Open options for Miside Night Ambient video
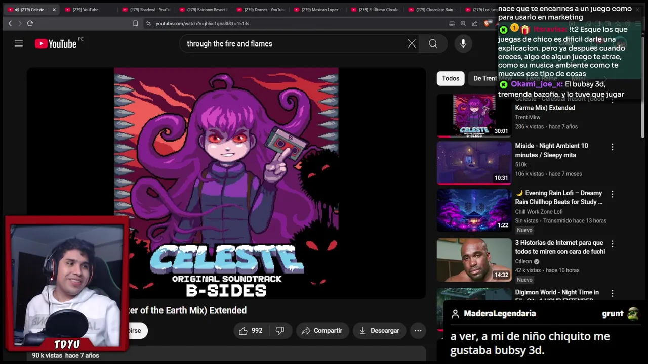Viewport: 648px width, 364px height. coord(612,147)
